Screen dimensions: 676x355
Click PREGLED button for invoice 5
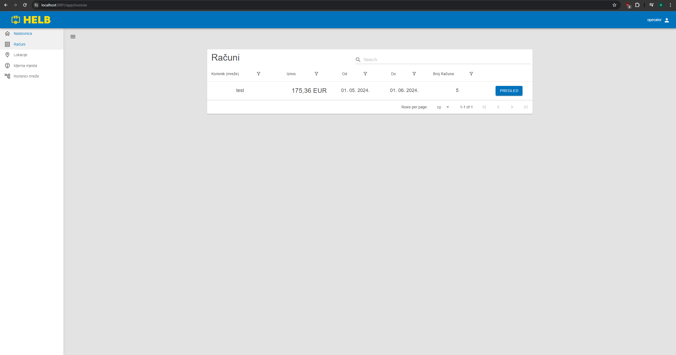(x=509, y=91)
